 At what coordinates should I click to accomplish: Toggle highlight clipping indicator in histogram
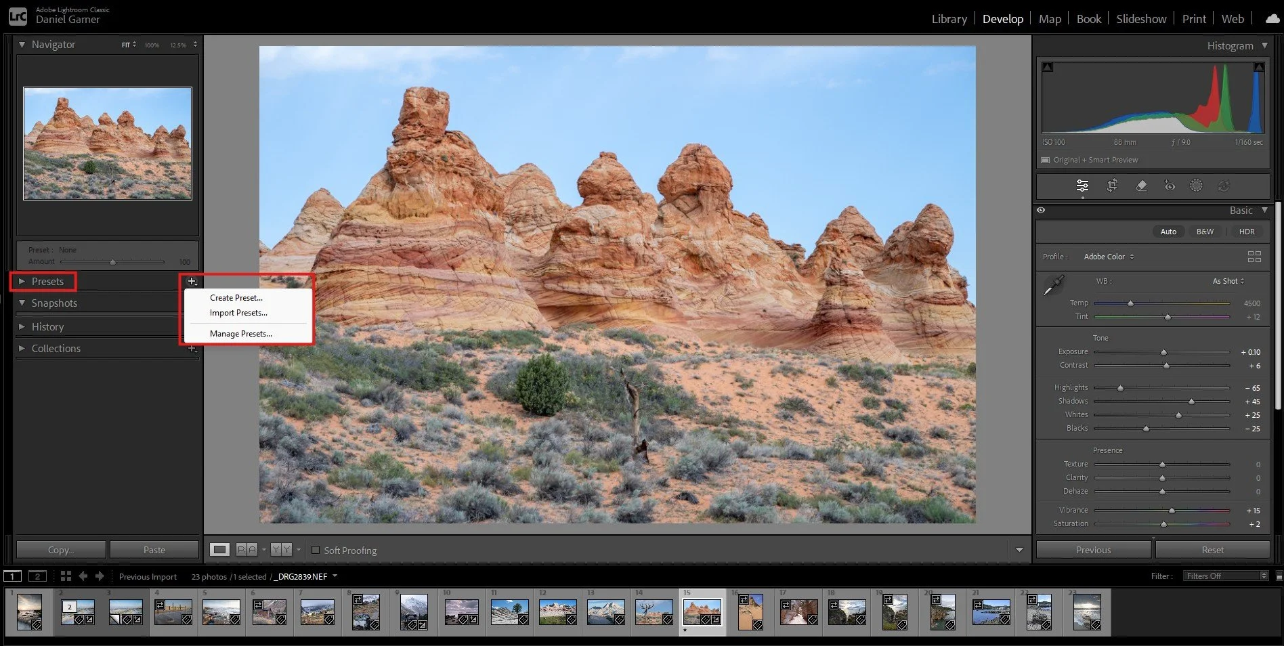pyautogui.click(x=1259, y=67)
